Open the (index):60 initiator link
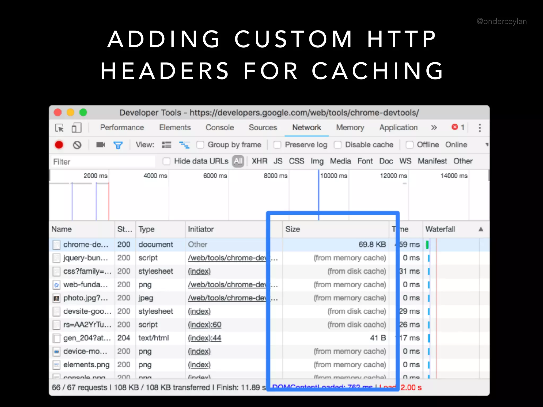This screenshot has height=407, width=543. click(x=204, y=325)
